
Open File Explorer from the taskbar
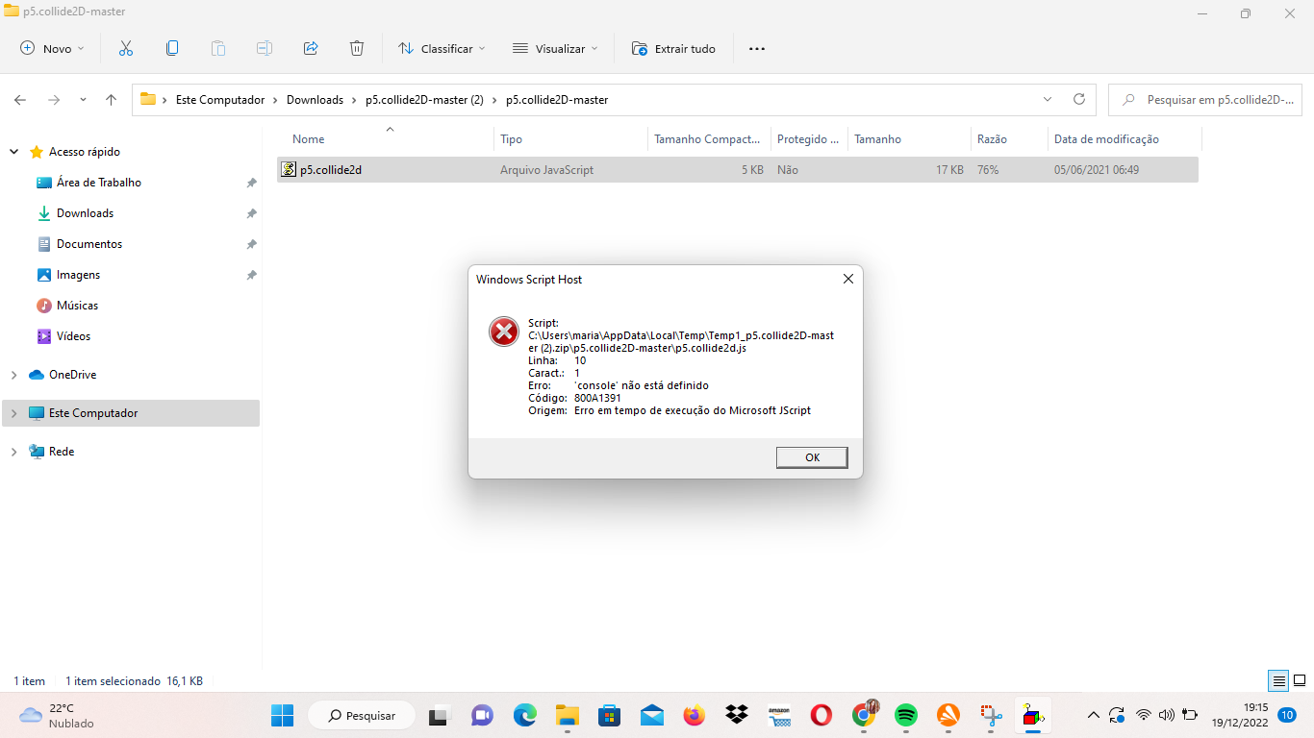pyautogui.click(x=567, y=715)
